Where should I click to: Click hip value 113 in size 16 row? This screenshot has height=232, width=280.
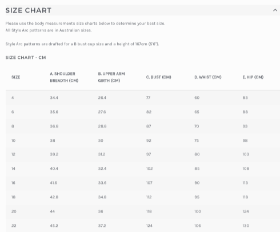245,183
